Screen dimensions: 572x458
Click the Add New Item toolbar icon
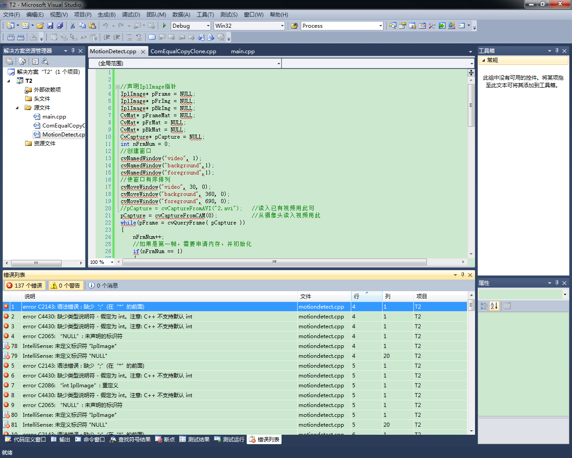(25, 26)
